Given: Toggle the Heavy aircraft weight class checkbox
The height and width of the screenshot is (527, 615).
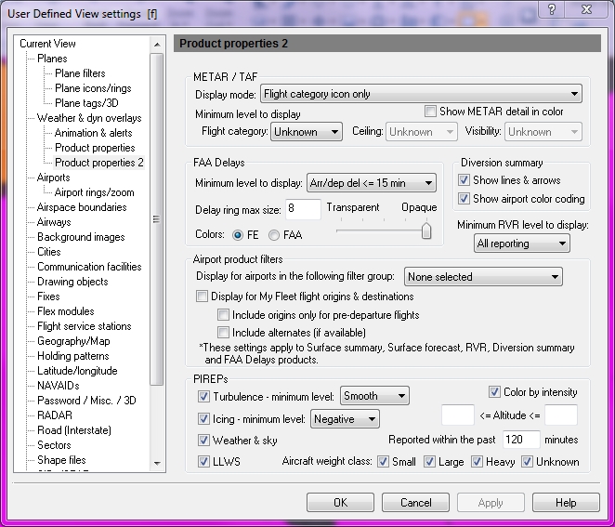Looking at the screenshot, I should click(x=477, y=461).
